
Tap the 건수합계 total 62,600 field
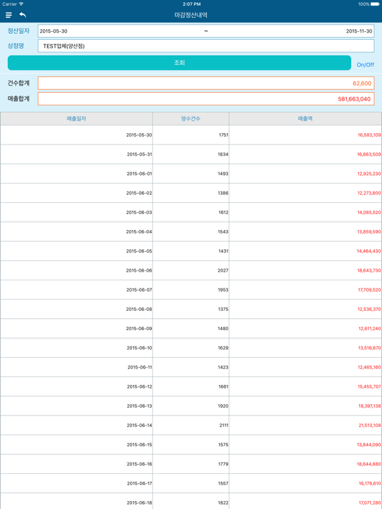coord(206,83)
